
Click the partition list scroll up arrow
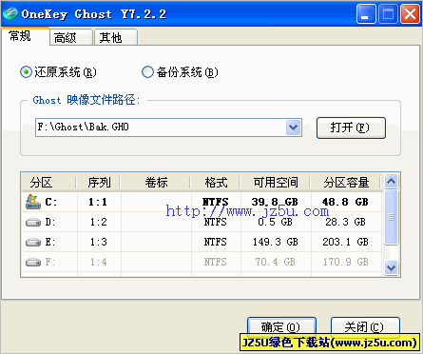coord(392,181)
